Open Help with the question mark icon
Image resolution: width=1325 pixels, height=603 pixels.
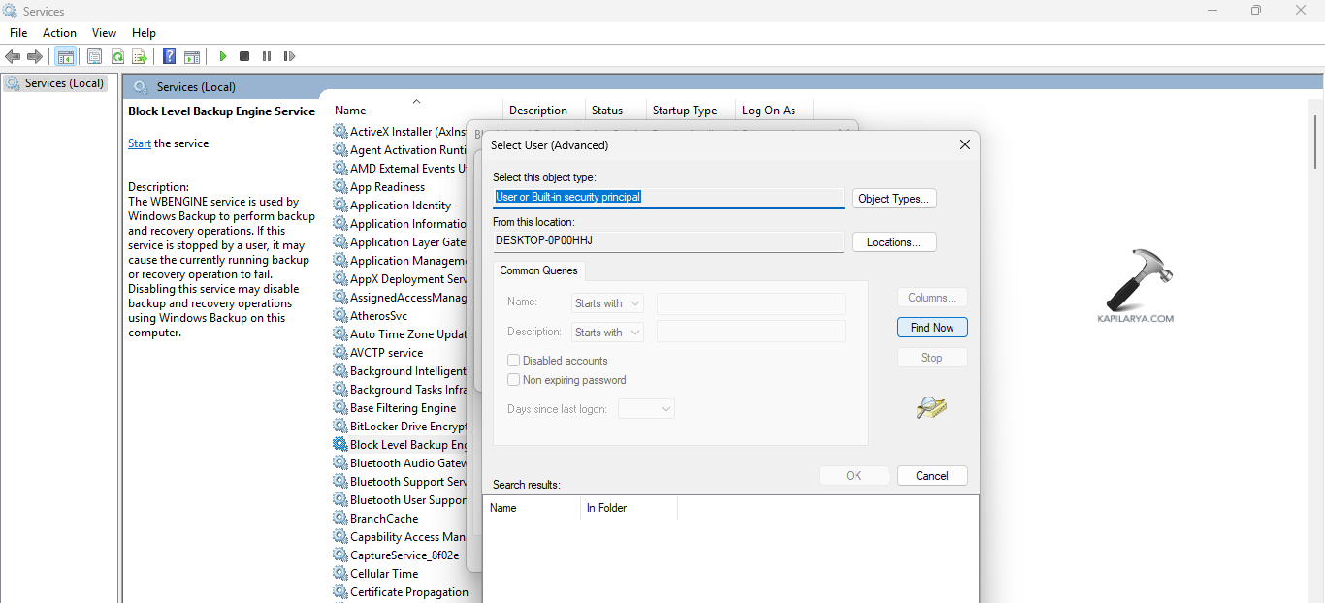point(169,57)
